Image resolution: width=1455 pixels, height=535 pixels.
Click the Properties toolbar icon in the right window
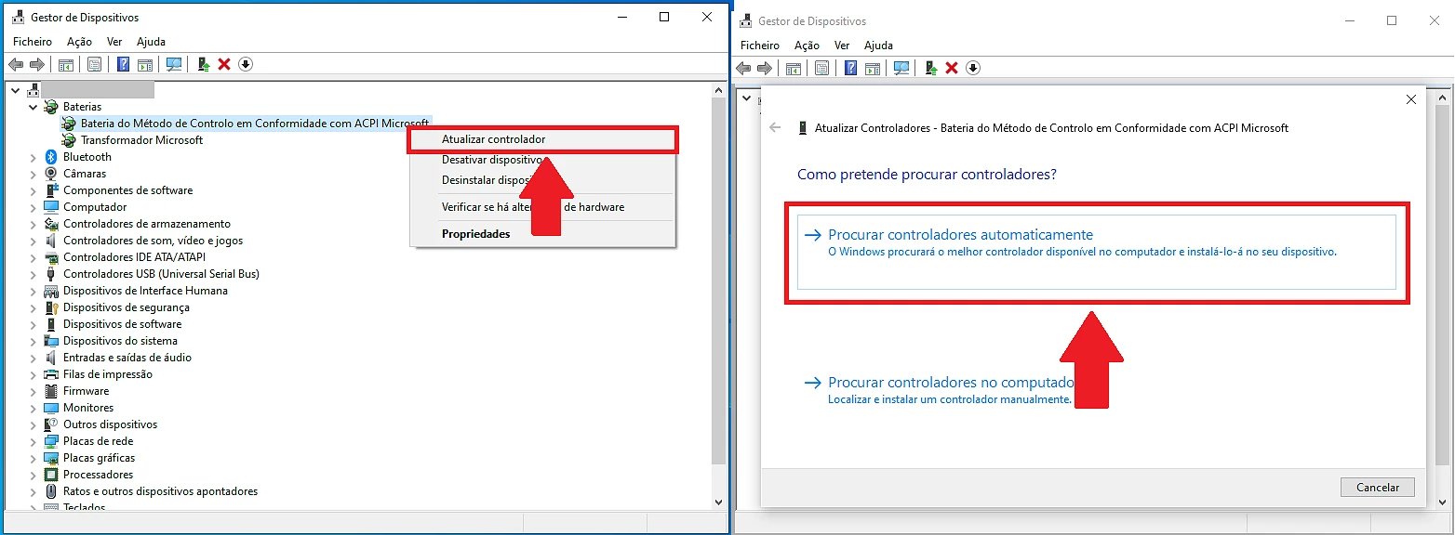tap(821, 68)
